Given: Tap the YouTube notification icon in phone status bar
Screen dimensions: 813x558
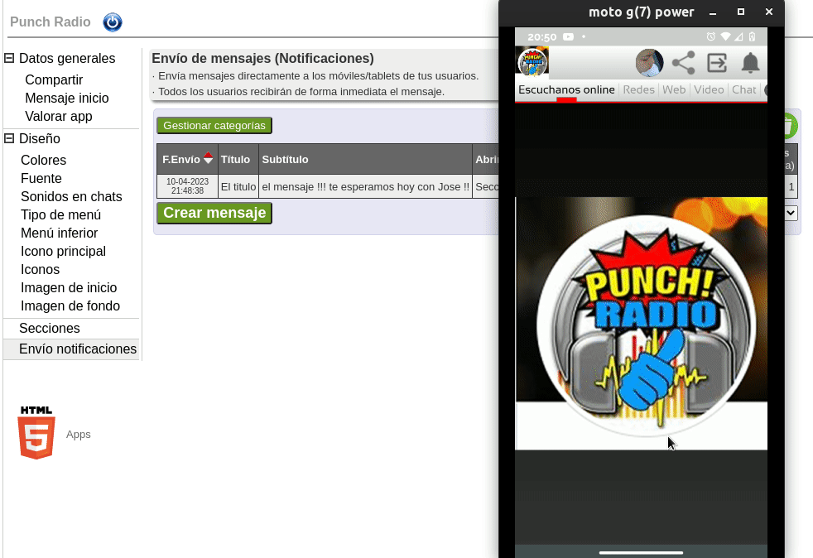Looking at the screenshot, I should click(568, 36).
